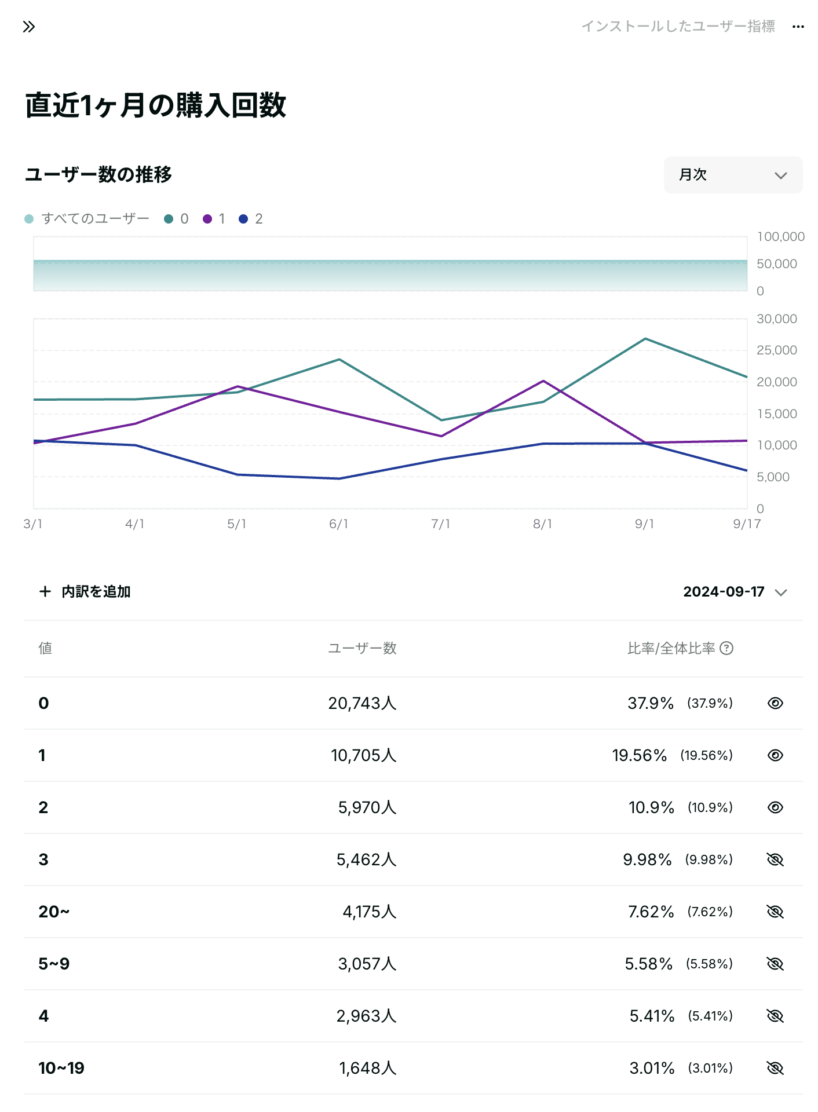Show row 5~9 via crossed-eye icon
The height and width of the screenshot is (1112, 818).
775,964
